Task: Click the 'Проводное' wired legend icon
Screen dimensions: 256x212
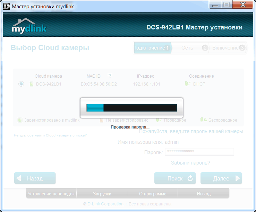Action: 159,120
